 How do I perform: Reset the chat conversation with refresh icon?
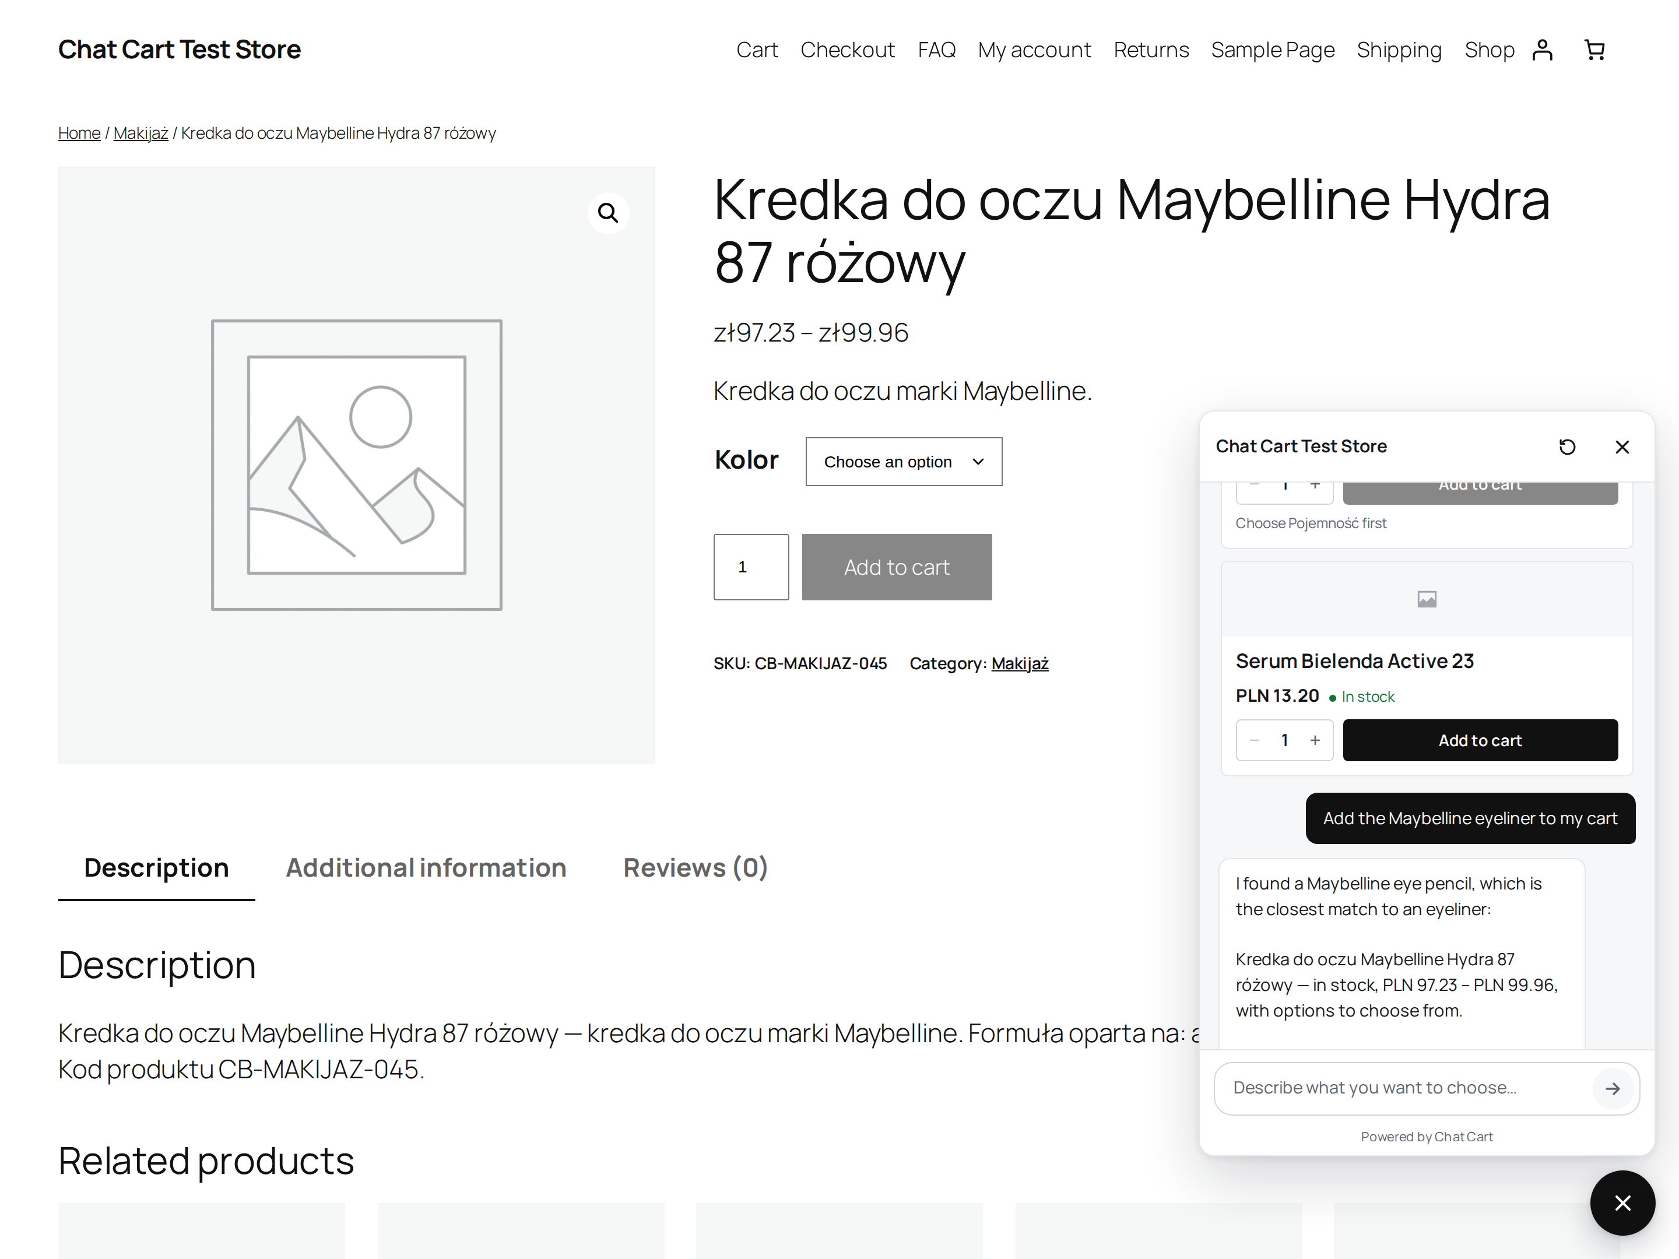coord(1568,447)
